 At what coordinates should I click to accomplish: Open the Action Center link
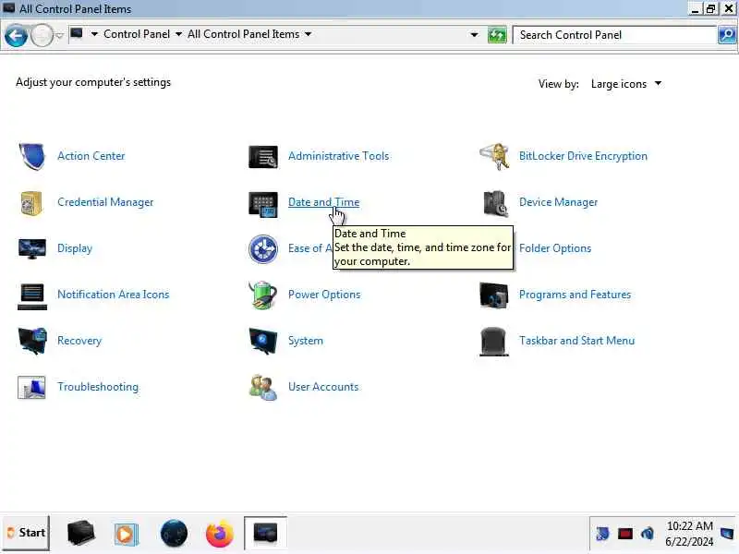point(91,156)
